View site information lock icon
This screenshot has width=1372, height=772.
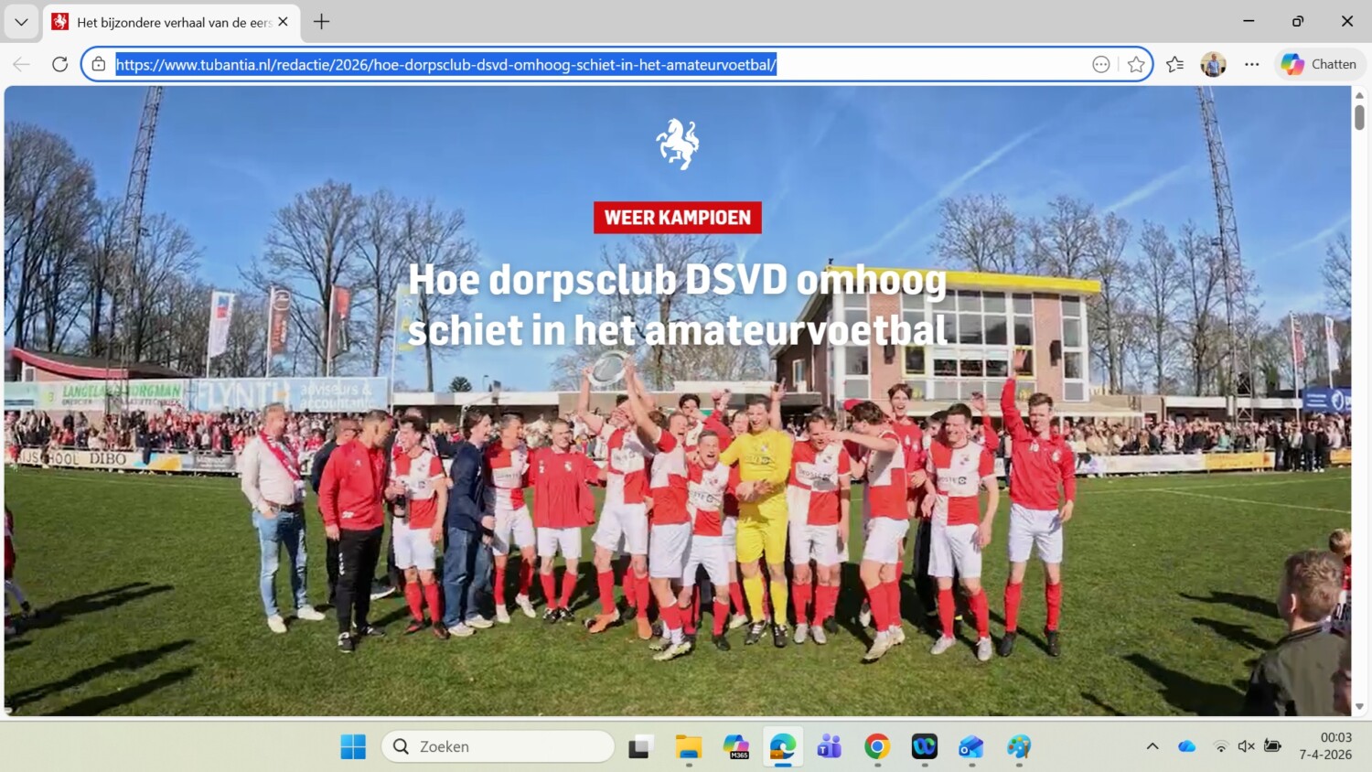point(99,64)
